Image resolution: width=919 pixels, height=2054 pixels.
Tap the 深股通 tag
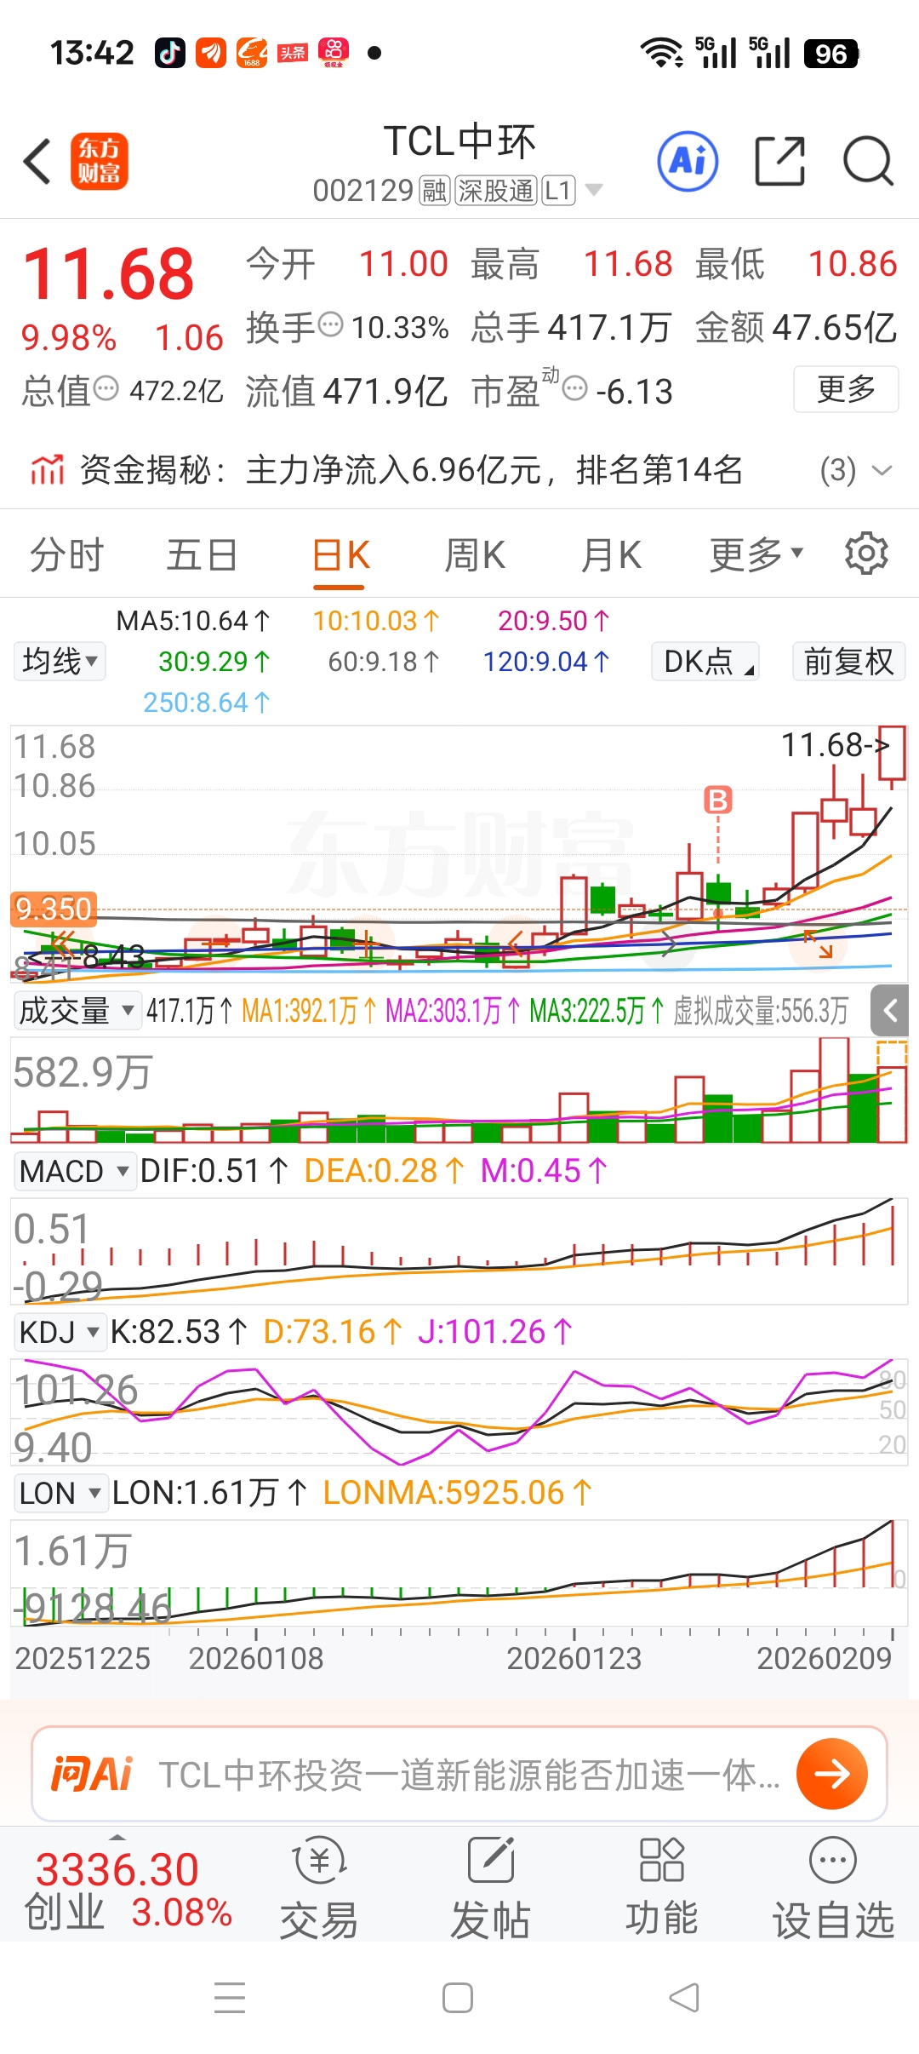[495, 191]
